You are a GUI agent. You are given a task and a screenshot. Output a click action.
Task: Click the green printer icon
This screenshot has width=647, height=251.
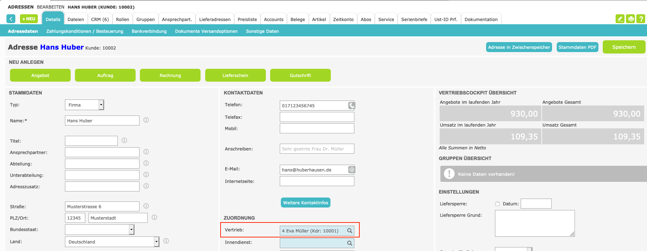pyautogui.click(x=631, y=19)
